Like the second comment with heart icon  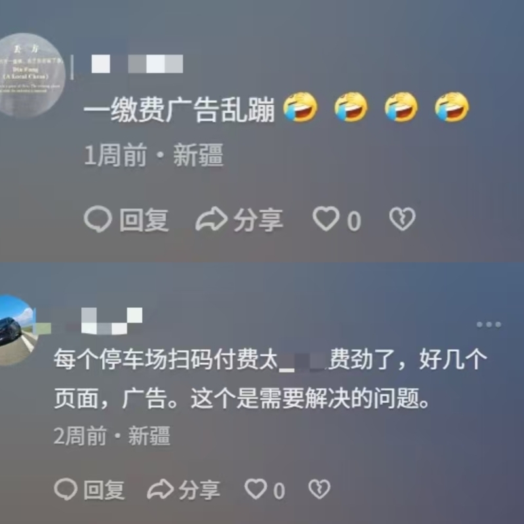256,489
